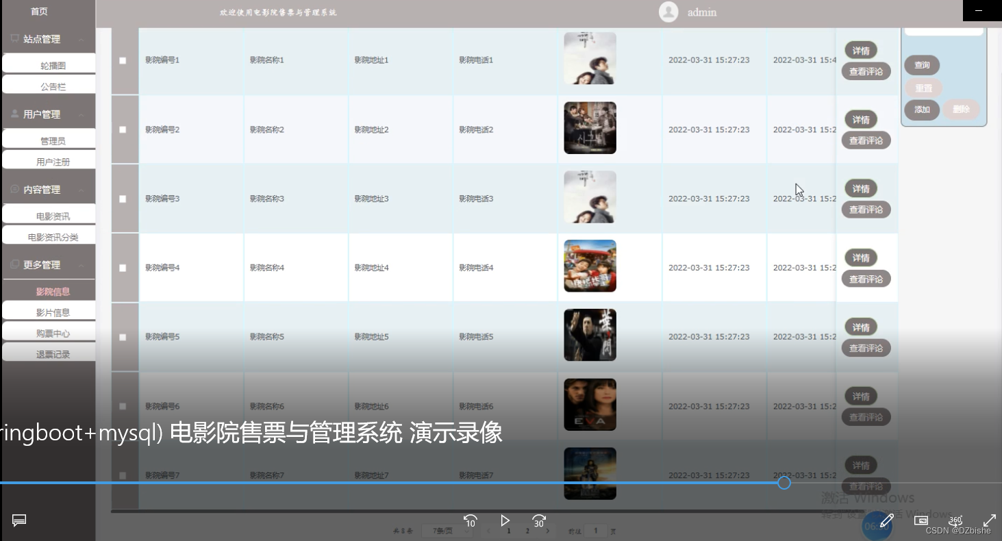
Task: Click the page jump input box
Action: 596,531
